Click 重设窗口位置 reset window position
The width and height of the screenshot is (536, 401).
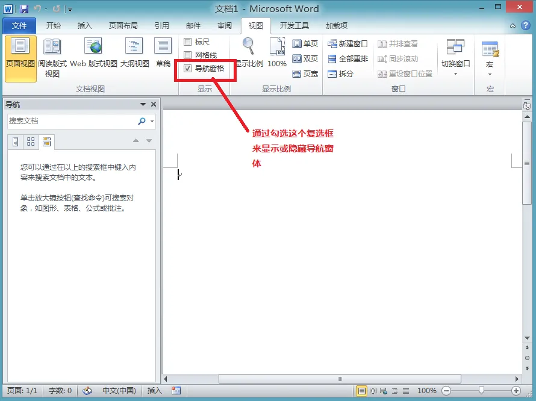[x=405, y=73]
